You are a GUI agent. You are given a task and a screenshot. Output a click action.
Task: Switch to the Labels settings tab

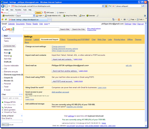36,40
